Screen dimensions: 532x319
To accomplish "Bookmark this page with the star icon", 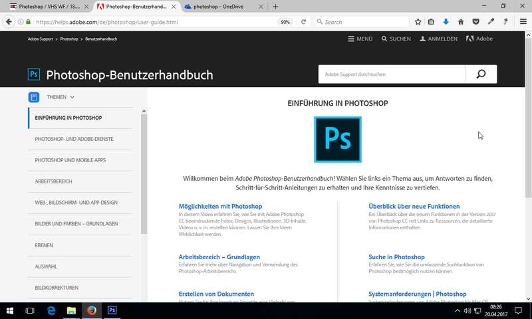I will click(x=418, y=22).
